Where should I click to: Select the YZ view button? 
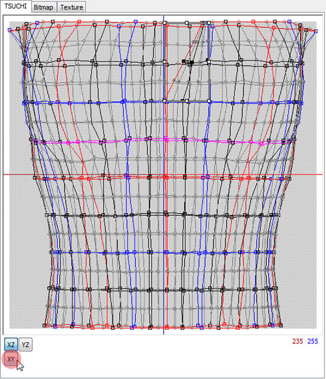click(25, 344)
